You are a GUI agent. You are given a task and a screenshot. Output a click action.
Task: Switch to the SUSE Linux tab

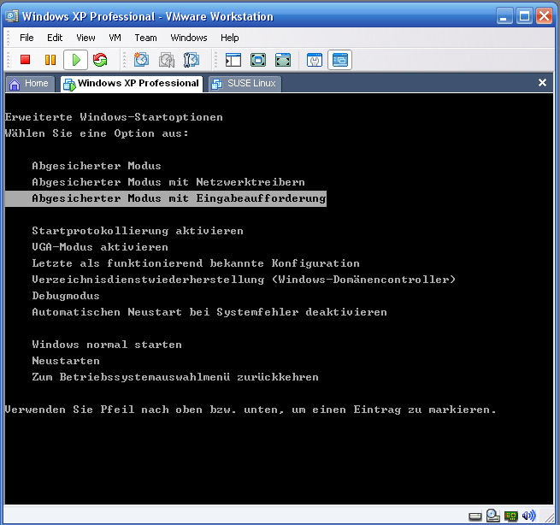pyautogui.click(x=245, y=84)
